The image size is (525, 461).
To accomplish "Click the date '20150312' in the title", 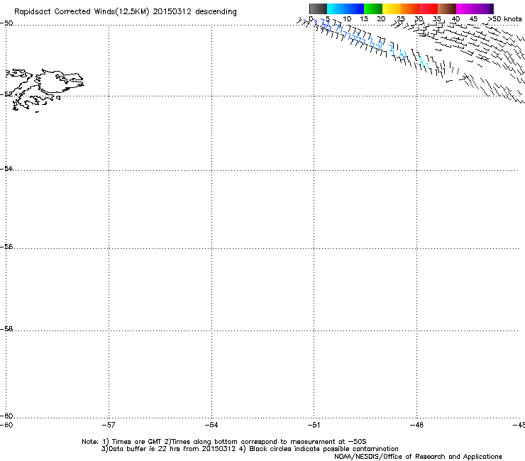I will pyautogui.click(x=172, y=12).
